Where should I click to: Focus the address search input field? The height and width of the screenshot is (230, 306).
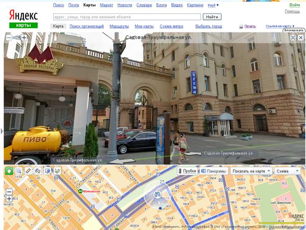click(127, 17)
